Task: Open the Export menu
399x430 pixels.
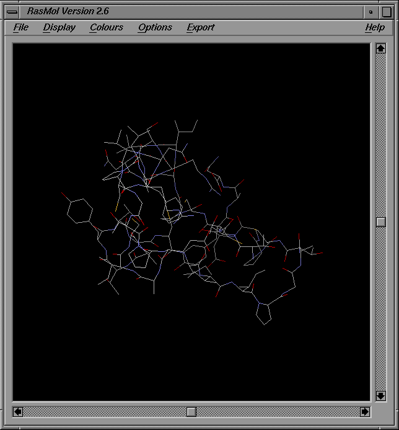Action: click(201, 27)
